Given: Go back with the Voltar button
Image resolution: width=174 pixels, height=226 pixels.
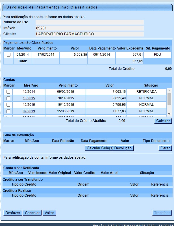Looking at the screenshot, I should point(49,213).
